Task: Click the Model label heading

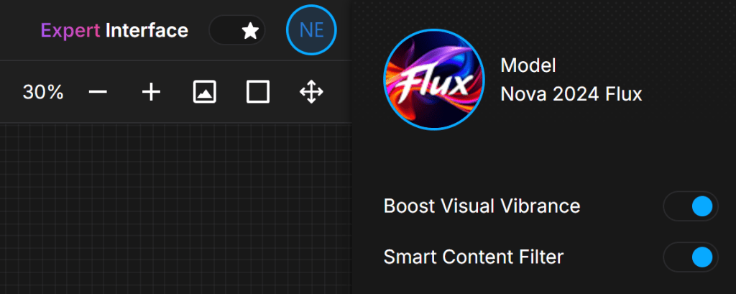Action: pos(528,65)
